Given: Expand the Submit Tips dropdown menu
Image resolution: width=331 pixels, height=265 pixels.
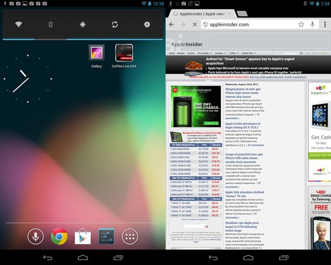Looking at the screenshot, I should point(249,53).
